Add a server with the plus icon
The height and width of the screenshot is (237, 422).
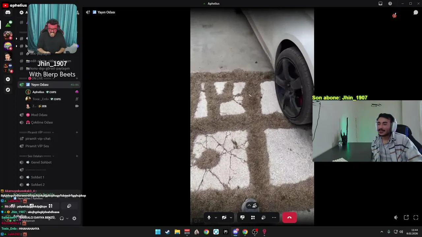(x=8, y=79)
